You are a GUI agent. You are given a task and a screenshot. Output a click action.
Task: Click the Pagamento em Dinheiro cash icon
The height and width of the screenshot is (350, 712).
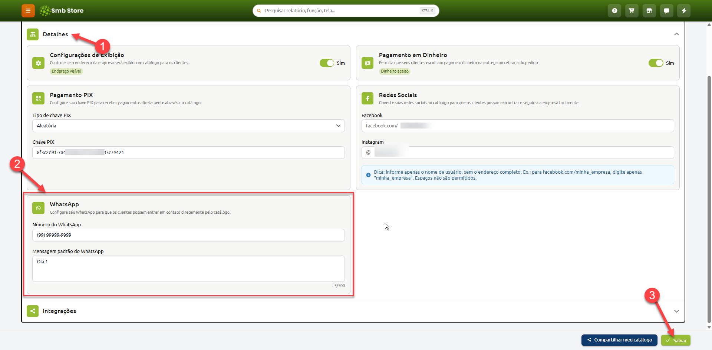tap(367, 63)
